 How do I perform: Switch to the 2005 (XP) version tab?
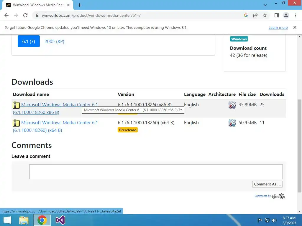pyautogui.click(x=54, y=41)
